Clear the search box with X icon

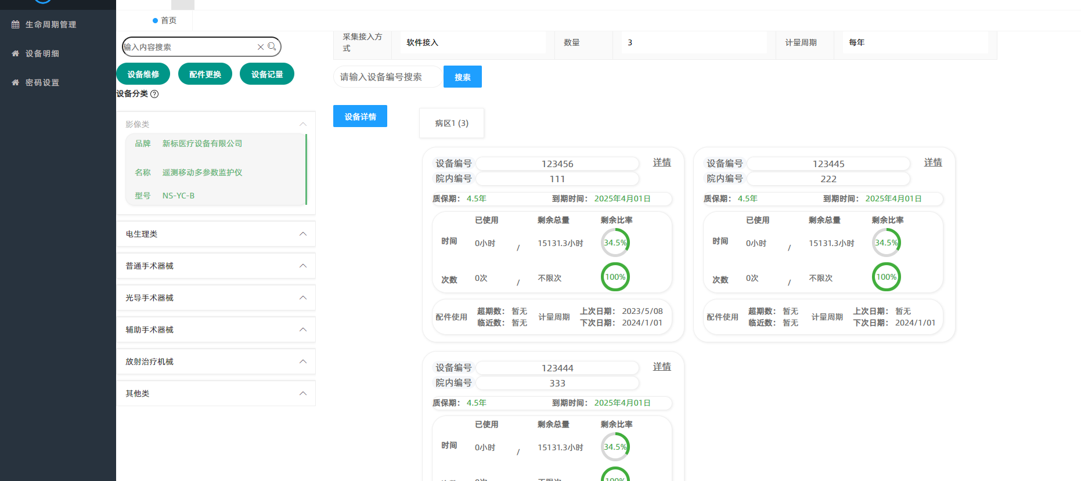(x=261, y=47)
